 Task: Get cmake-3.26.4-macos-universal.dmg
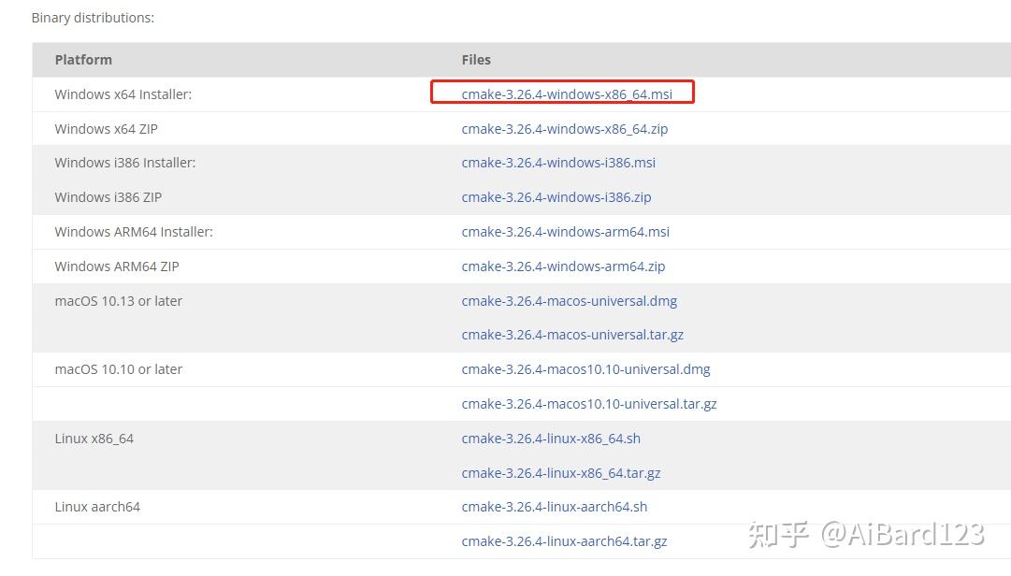[570, 301]
